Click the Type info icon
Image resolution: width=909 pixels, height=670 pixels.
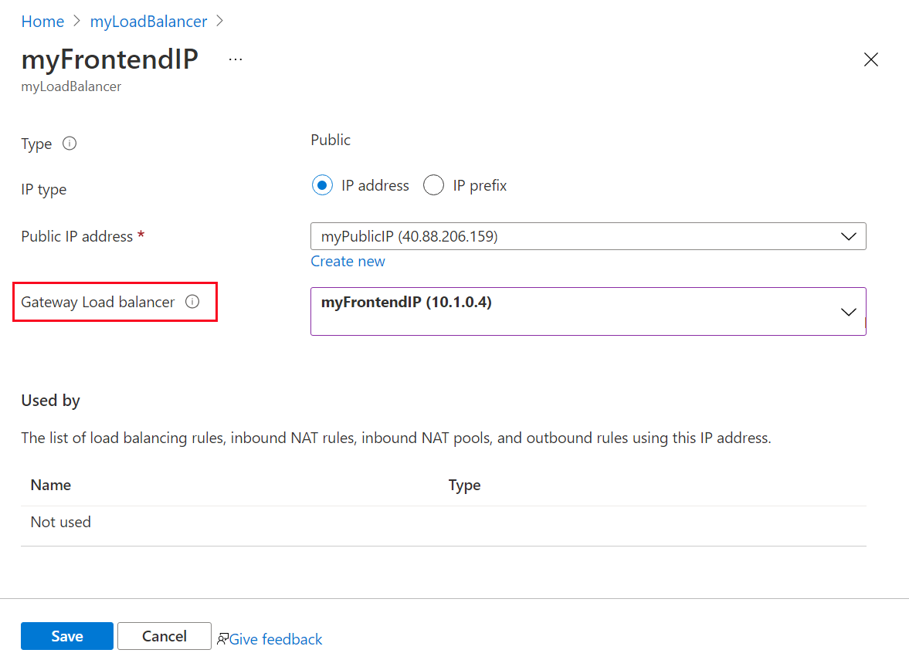[x=70, y=144]
